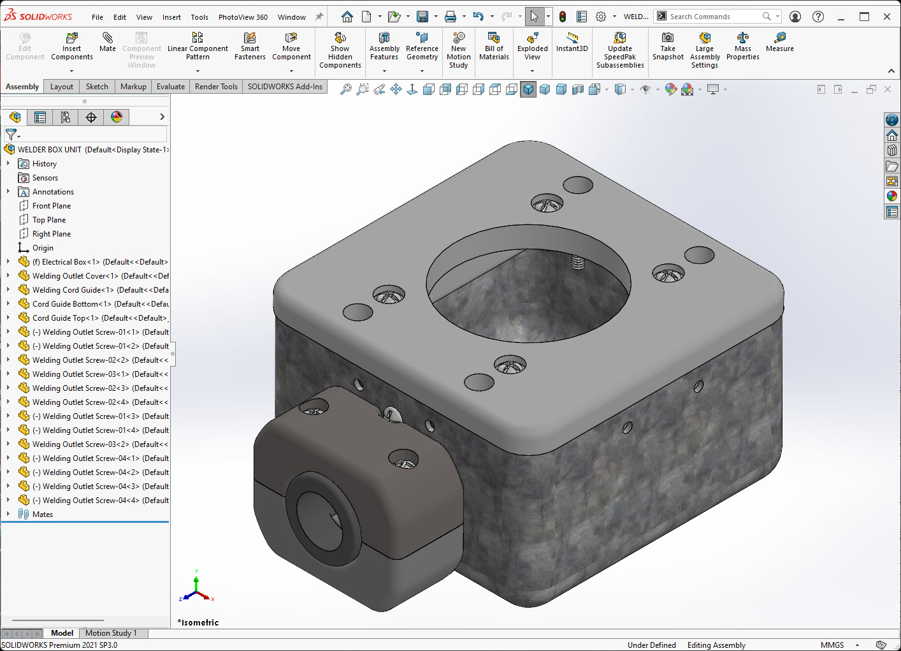The image size is (901, 651).
Task: Pin the menu bar with pushpin
Action: pyautogui.click(x=319, y=17)
